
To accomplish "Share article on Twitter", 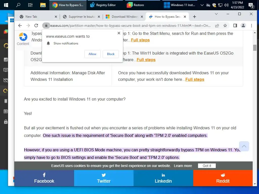I will pos(104,178).
